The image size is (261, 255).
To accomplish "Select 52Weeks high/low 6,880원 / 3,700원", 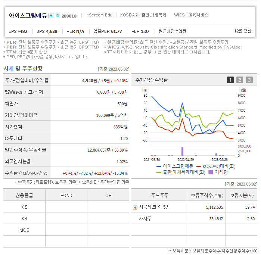I will 112,92.
